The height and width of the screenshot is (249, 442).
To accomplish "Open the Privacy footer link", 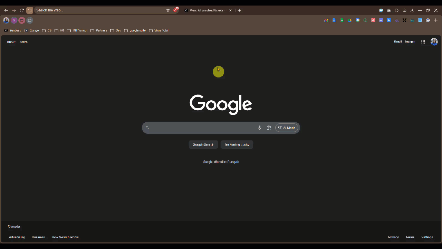I will point(393,237).
